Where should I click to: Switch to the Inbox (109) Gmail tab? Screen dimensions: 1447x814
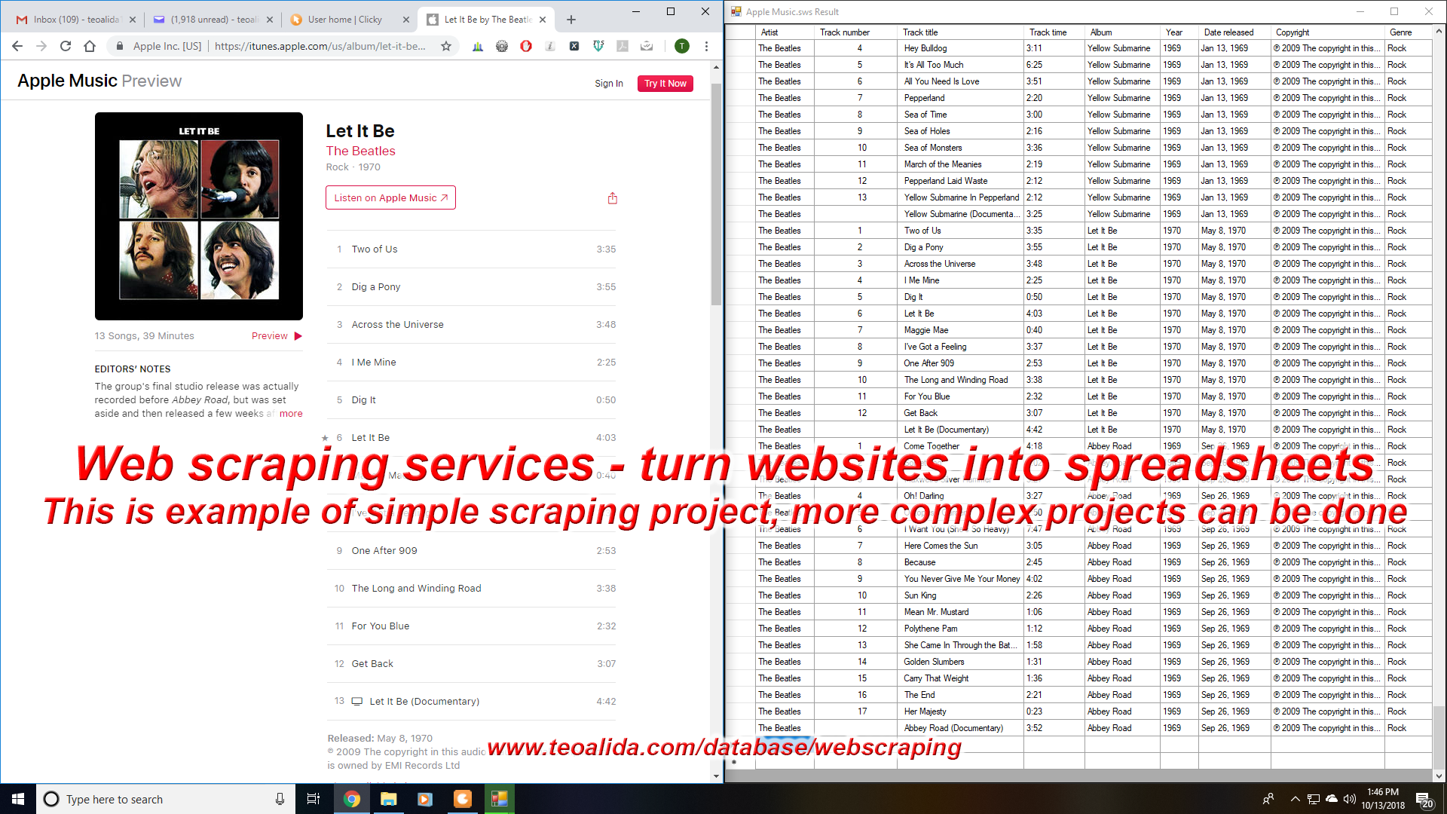75,20
